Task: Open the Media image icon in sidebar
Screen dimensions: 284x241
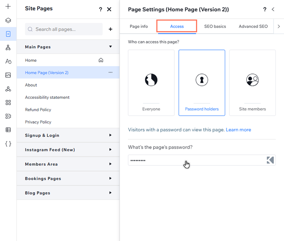Action: (x=8, y=75)
